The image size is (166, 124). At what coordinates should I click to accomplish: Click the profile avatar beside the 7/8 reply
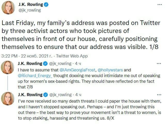[x=8, y=68]
